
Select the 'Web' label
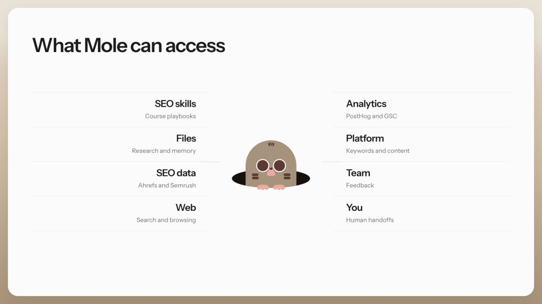[x=186, y=207]
